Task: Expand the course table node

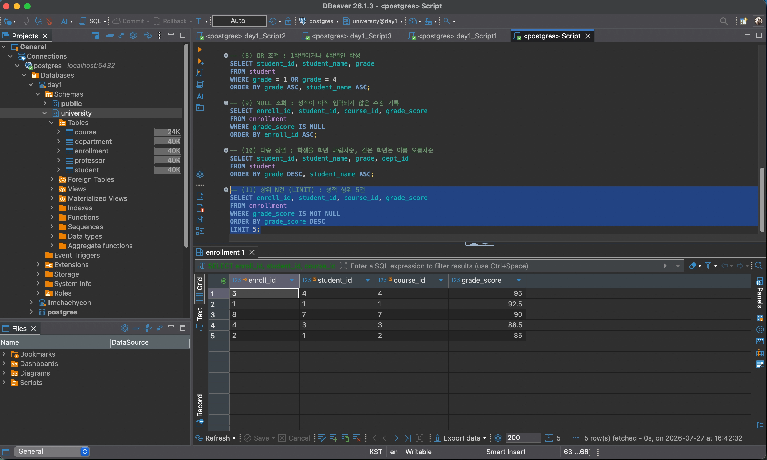Action: coord(59,132)
